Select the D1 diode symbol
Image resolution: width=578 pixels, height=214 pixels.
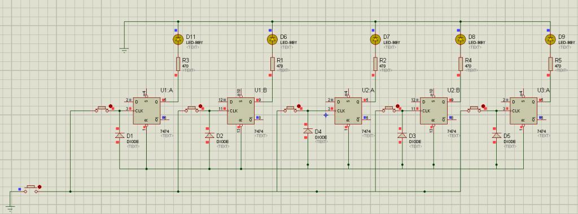(x=120, y=135)
